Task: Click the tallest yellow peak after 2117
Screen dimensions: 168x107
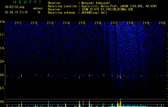Action: coord(120,102)
